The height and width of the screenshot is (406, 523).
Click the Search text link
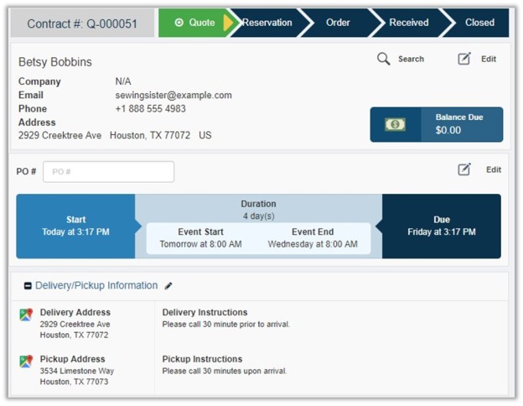click(x=411, y=60)
